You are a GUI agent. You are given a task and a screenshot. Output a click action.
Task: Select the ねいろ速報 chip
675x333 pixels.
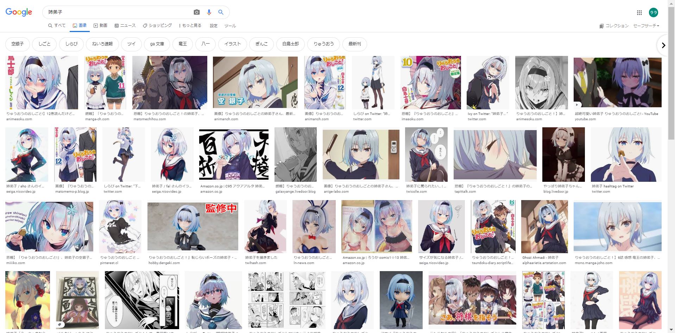click(102, 44)
